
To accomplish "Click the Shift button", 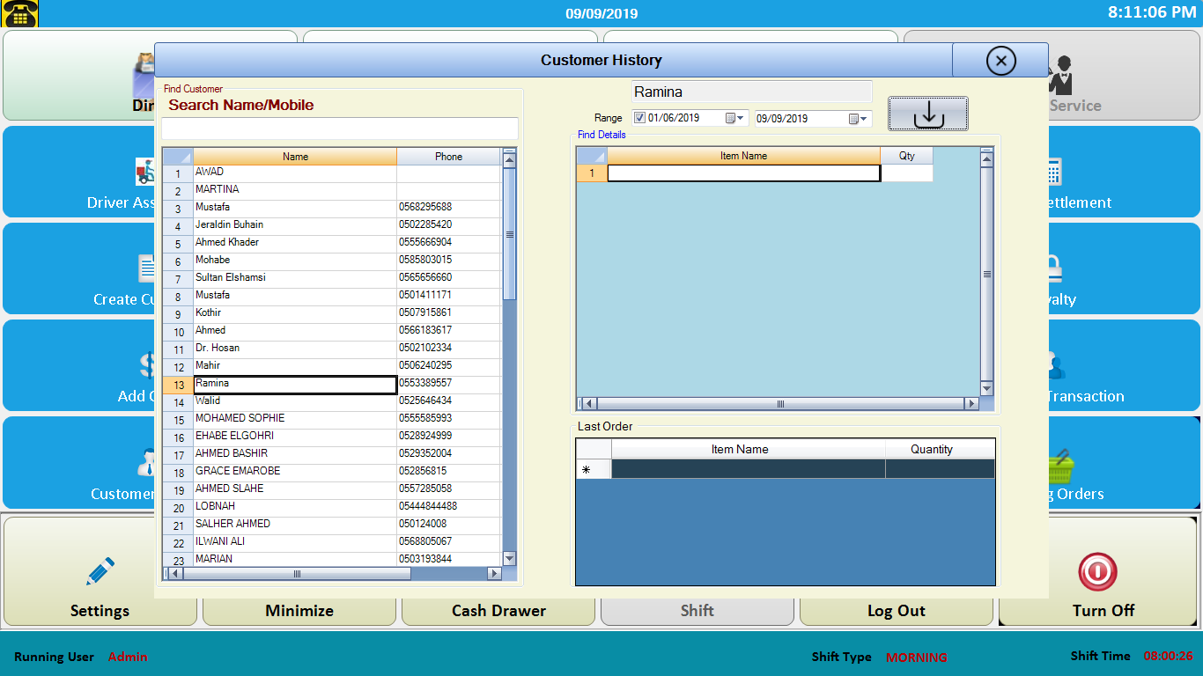I will pos(697,610).
